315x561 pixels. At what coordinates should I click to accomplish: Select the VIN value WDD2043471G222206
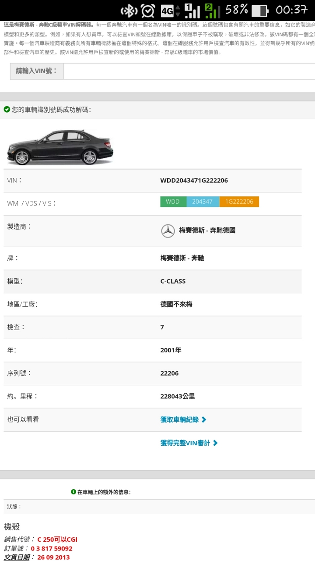(x=194, y=181)
